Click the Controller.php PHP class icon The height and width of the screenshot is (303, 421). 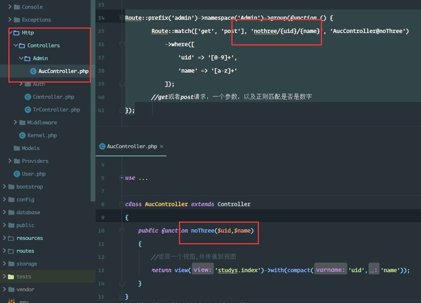point(28,97)
